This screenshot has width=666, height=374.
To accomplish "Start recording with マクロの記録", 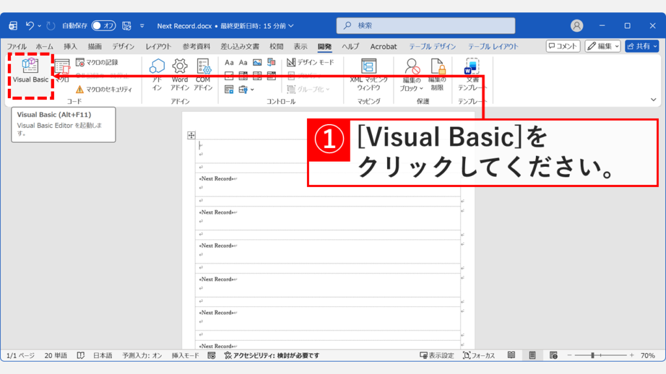I will coord(98,62).
